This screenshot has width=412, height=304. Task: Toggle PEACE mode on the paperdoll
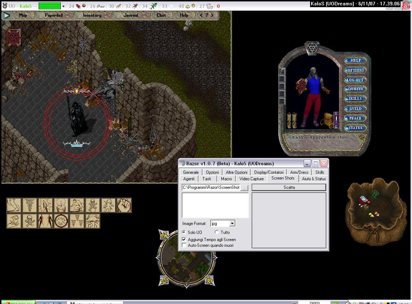(355, 118)
